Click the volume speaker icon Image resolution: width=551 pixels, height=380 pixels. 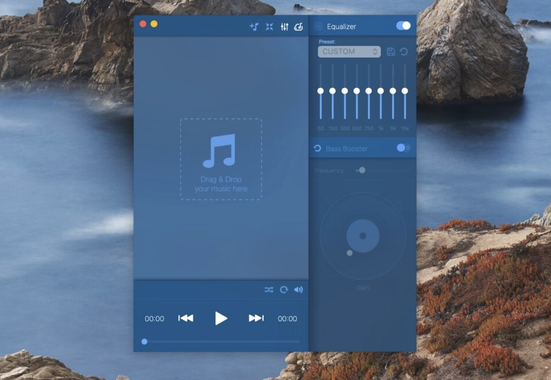tap(298, 290)
